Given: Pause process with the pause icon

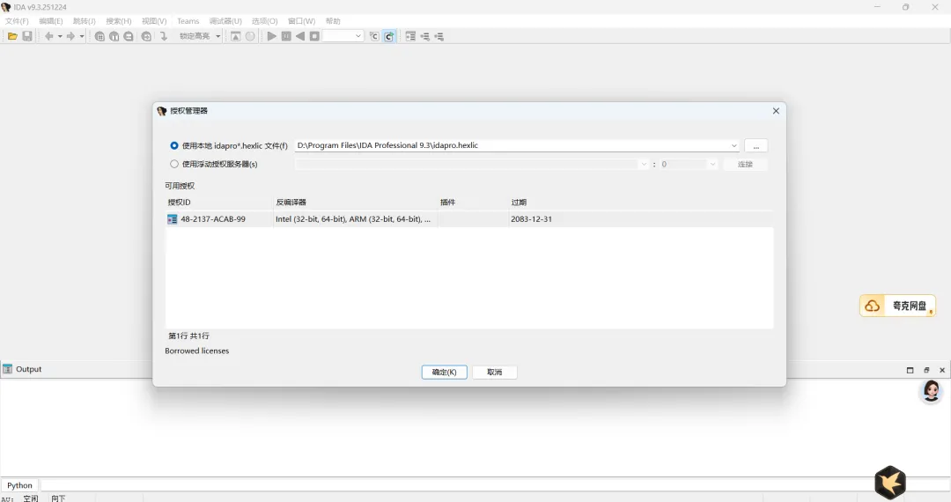Looking at the screenshot, I should pyautogui.click(x=286, y=36).
